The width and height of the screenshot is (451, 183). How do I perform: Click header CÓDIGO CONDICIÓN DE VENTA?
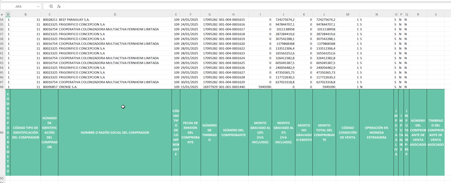pyautogui.click(x=348, y=132)
